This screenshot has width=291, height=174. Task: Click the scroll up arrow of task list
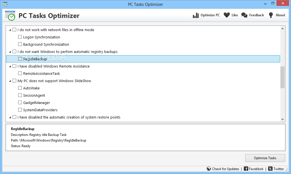coord(282,29)
